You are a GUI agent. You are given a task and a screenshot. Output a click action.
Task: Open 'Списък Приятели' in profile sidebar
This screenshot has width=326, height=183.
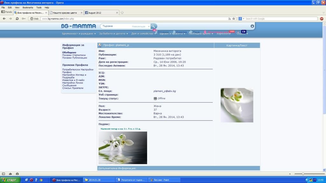(x=73, y=88)
